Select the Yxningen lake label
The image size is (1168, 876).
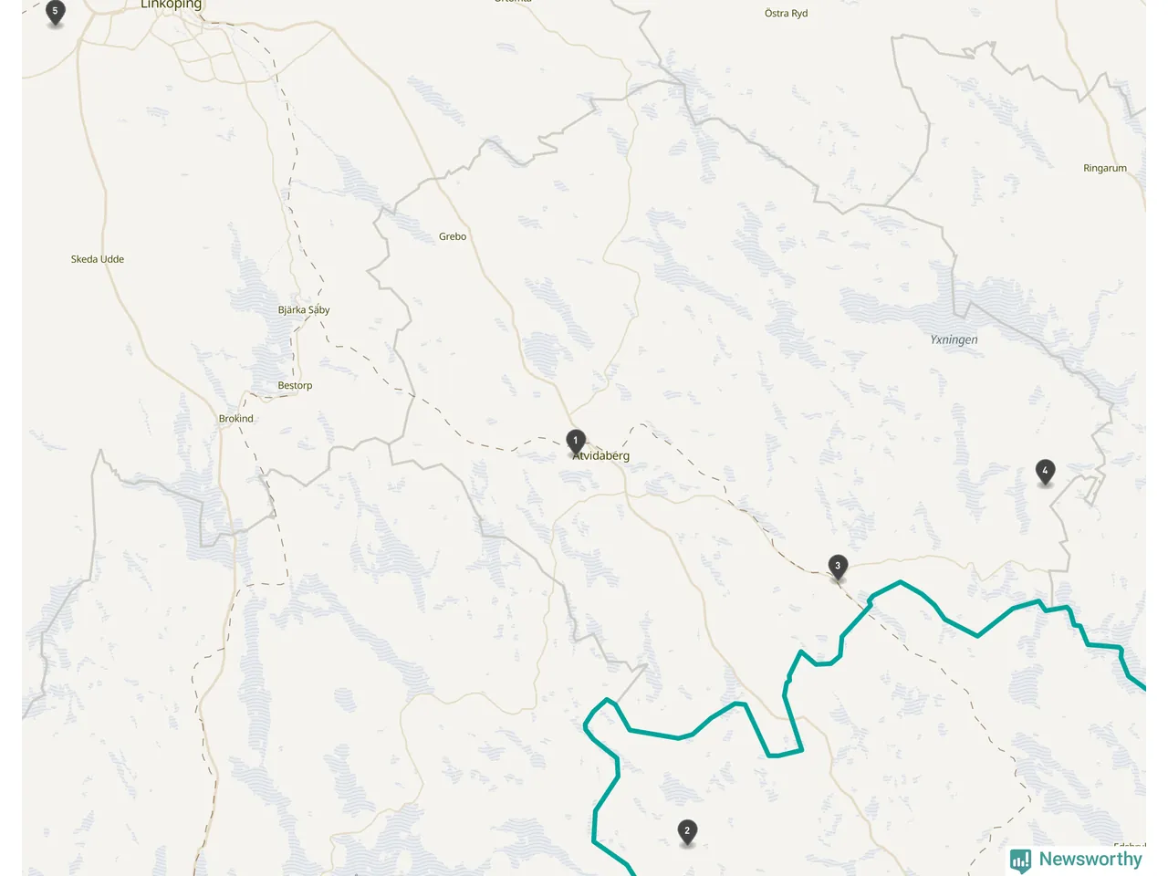coord(954,339)
